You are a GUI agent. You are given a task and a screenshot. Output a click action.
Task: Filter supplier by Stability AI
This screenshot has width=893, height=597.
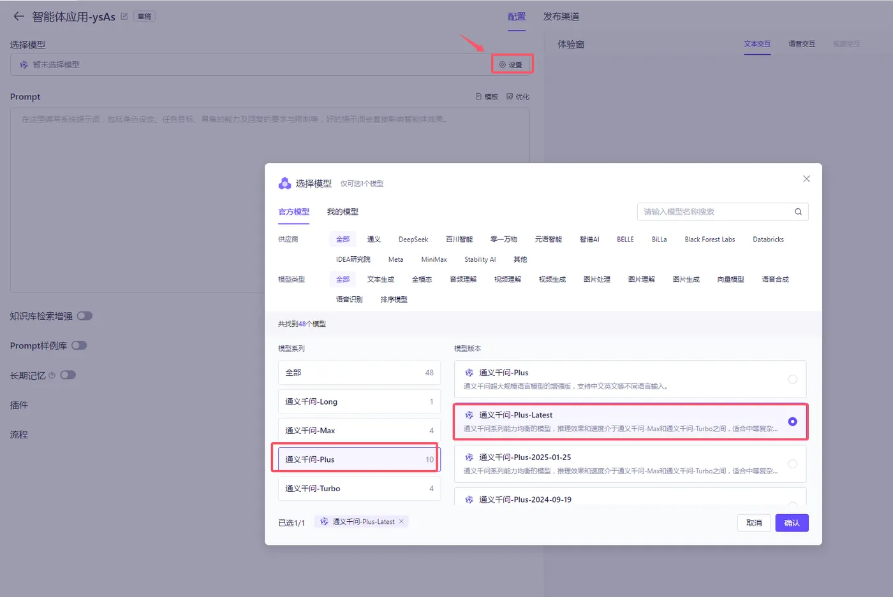(x=480, y=259)
